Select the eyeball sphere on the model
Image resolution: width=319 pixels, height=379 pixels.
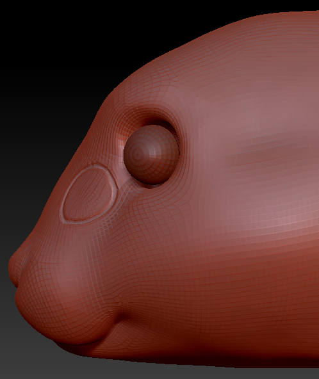(152, 154)
